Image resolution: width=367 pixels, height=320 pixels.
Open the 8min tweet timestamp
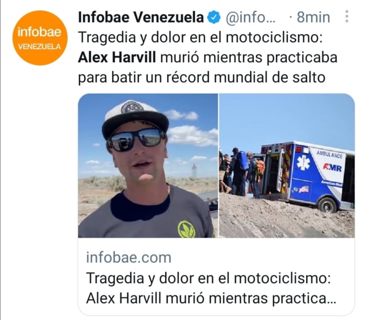click(314, 17)
